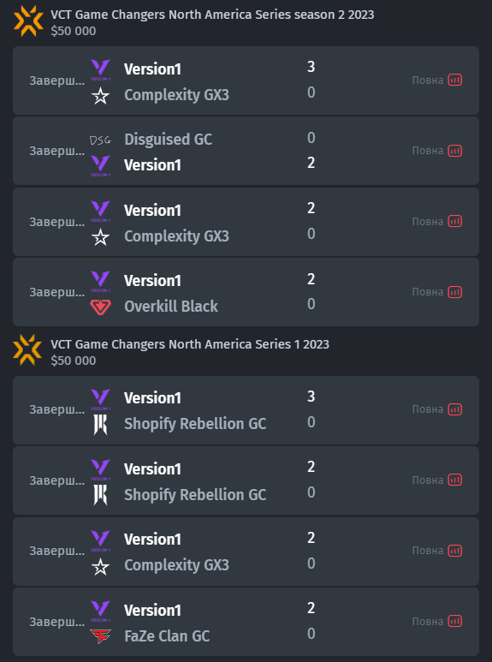The width and height of the screenshot is (492, 662).
Task: Click VCT logo of Series season 2 2023
Action: tap(28, 21)
